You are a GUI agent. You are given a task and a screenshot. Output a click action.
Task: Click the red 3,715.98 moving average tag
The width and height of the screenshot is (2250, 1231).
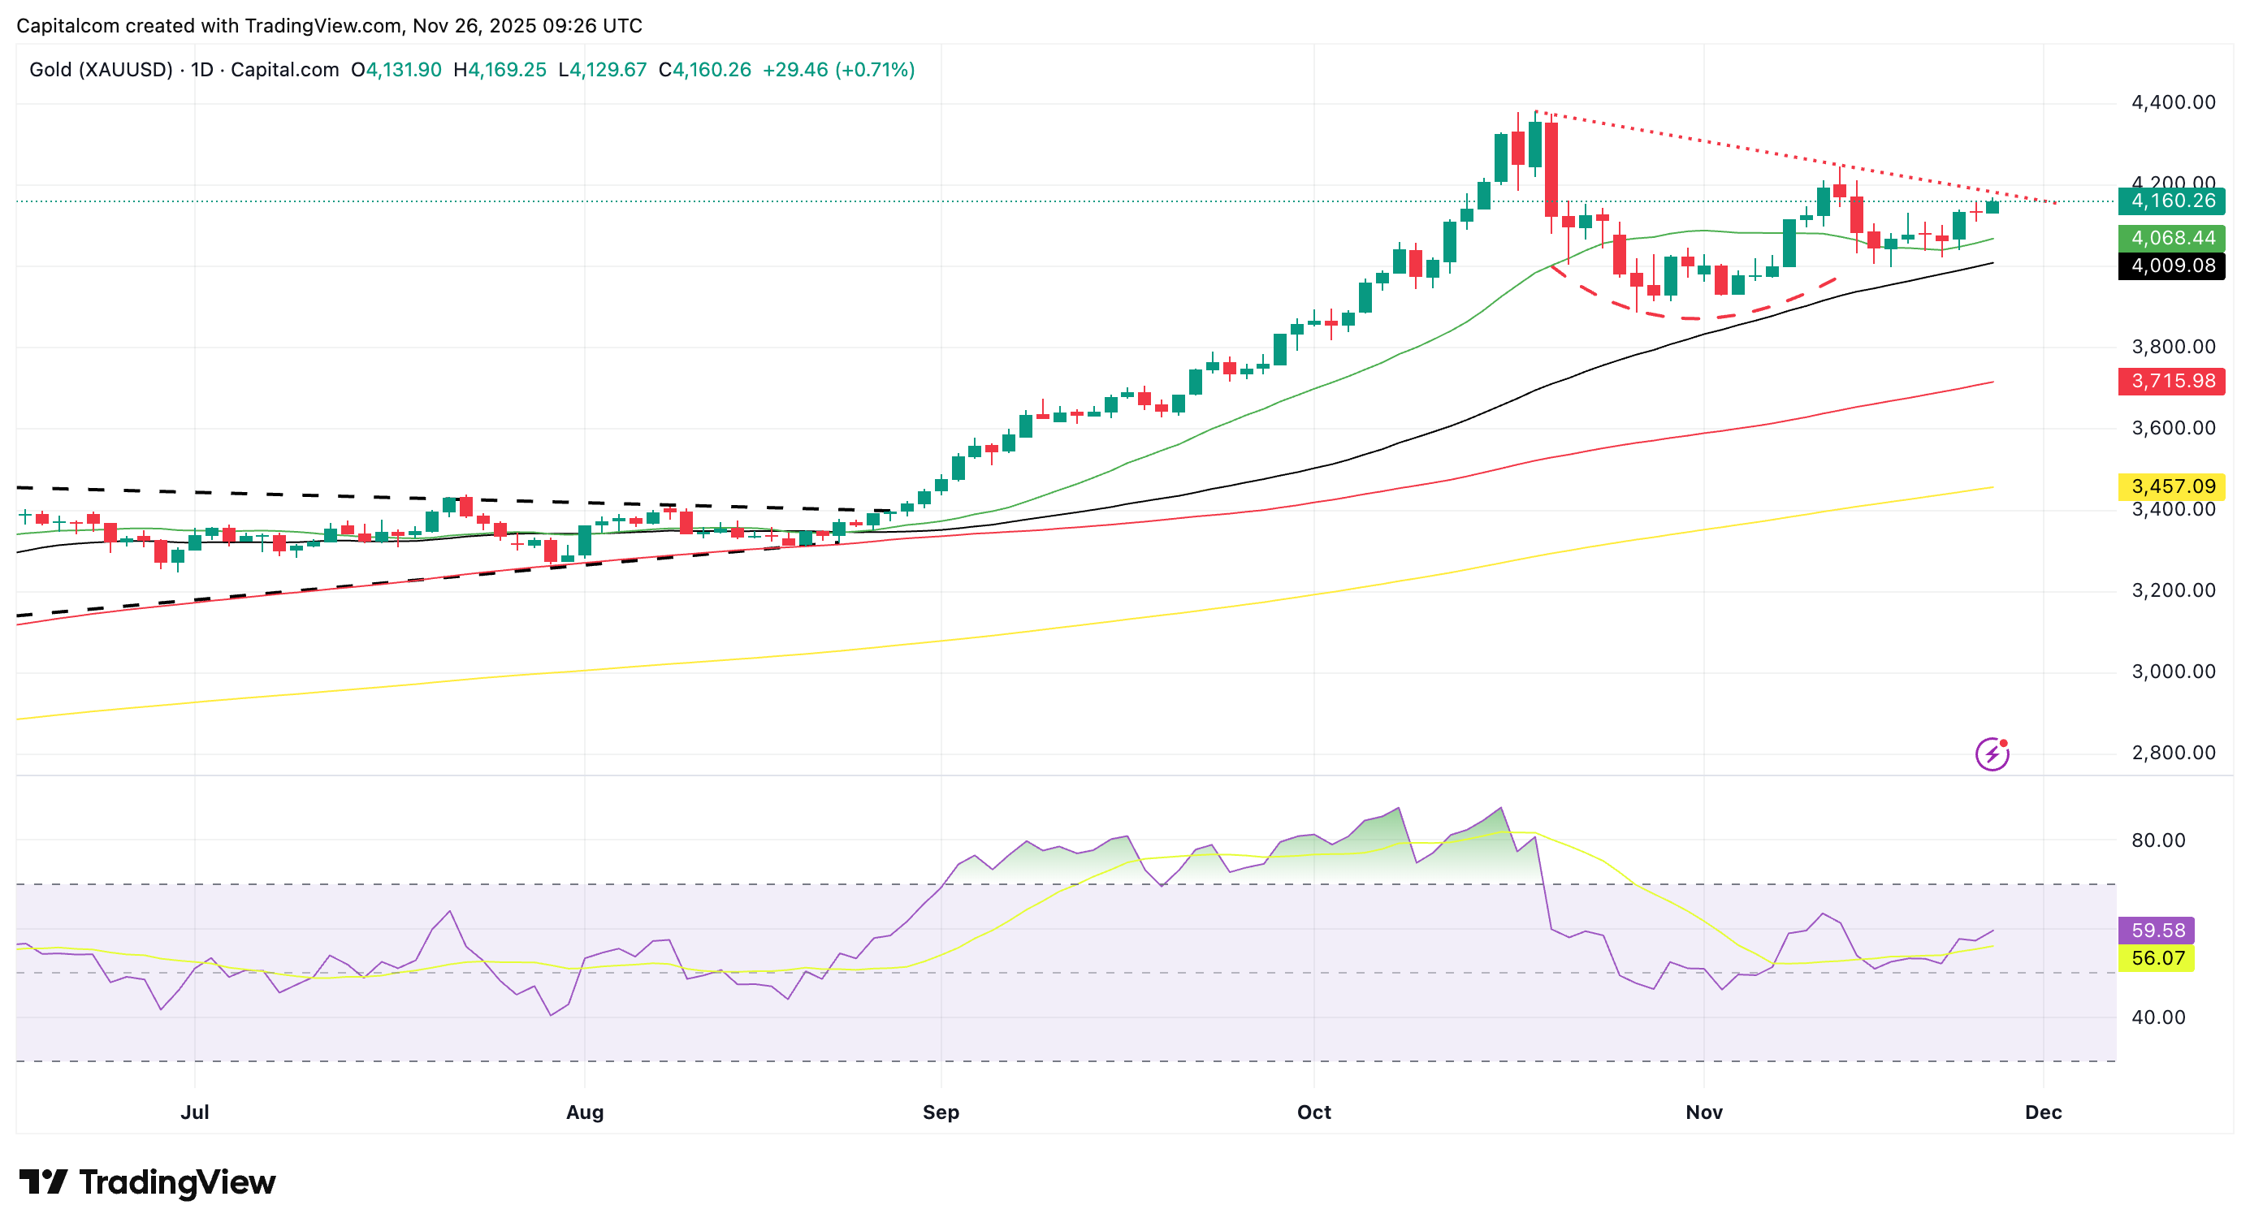point(2171,381)
